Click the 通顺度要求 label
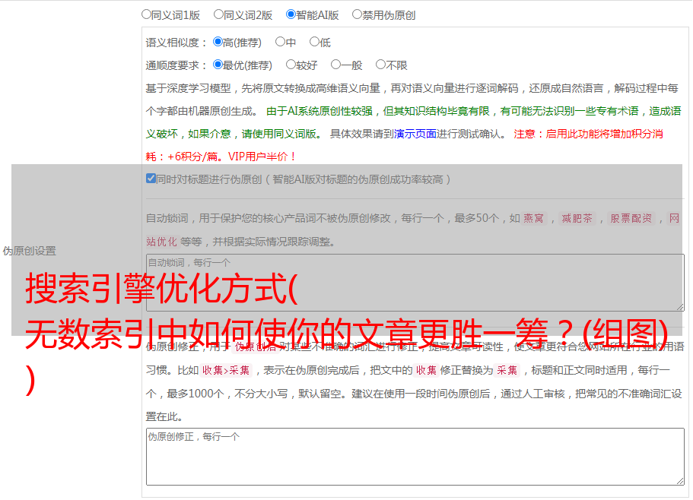The width and height of the screenshot is (693, 500). (176, 66)
